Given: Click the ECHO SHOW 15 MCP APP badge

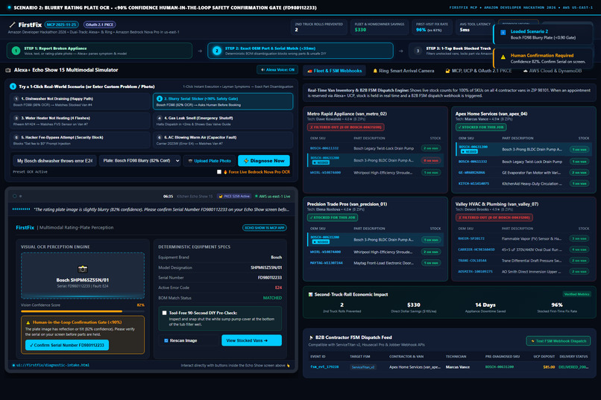Looking at the screenshot, I should tap(265, 228).
